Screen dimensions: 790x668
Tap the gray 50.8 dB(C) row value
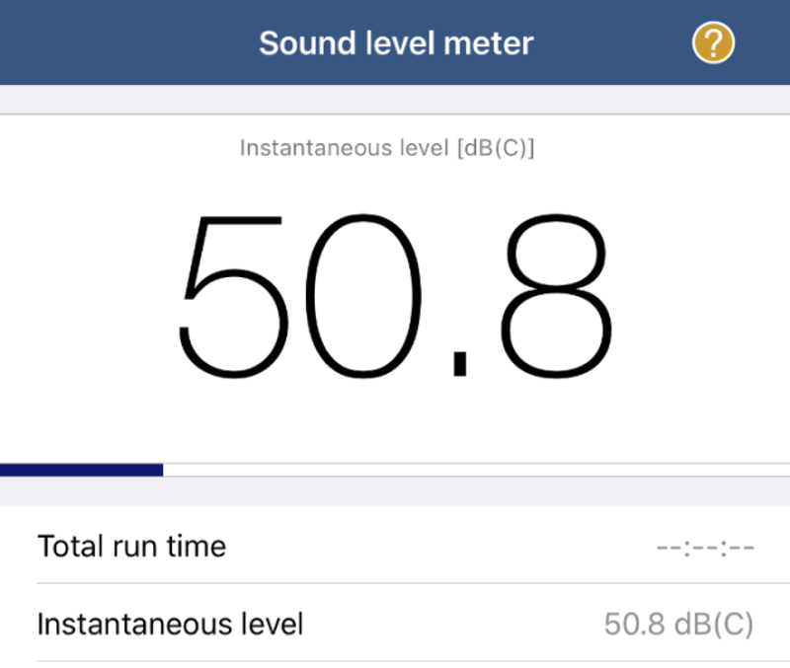pos(678,624)
